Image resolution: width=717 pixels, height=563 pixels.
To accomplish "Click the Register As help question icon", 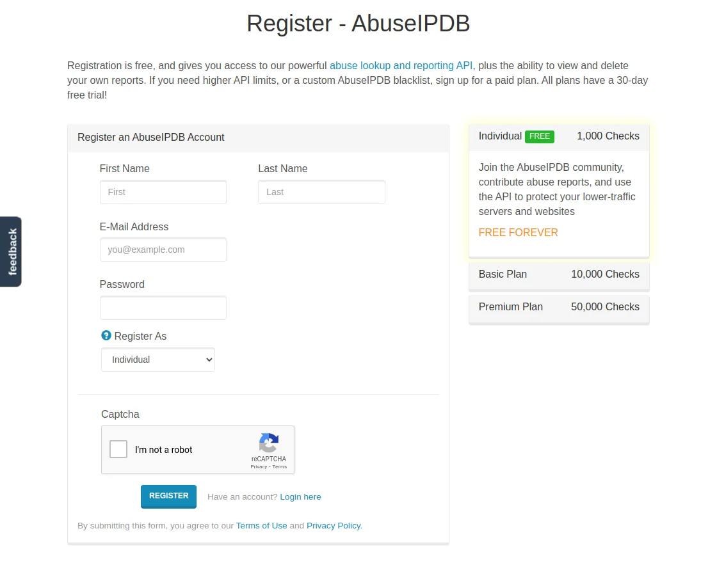I will pyautogui.click(x=106, y=335).
